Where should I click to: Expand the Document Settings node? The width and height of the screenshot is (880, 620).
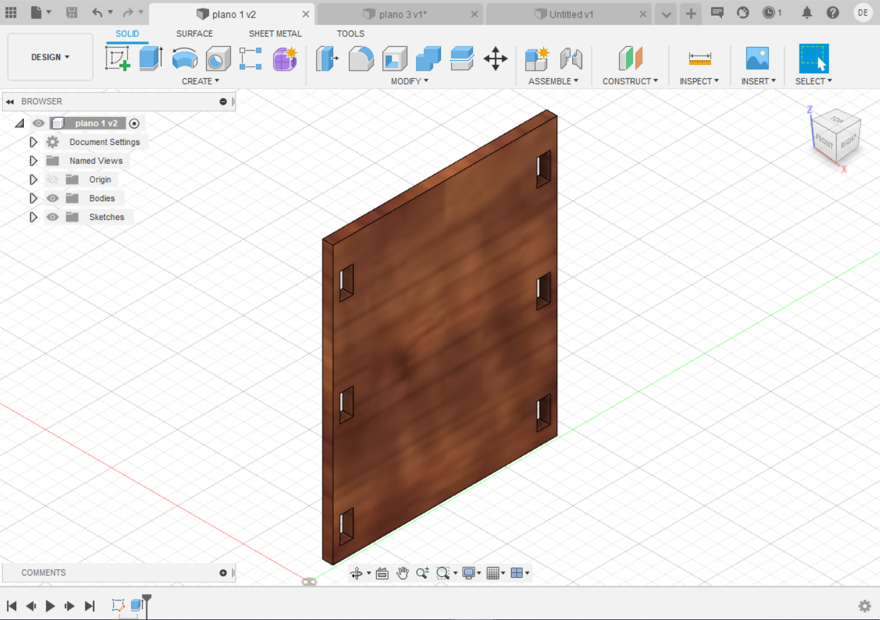point(33,142)
